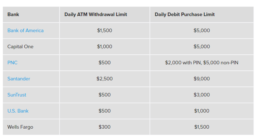Click PNC's $500 ATM withdrawal limit
The width and height of the screenshot is (261, 139).
point(105,63)
